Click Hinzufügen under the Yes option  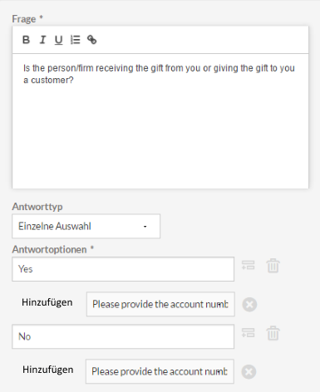(x=47, y=302)
